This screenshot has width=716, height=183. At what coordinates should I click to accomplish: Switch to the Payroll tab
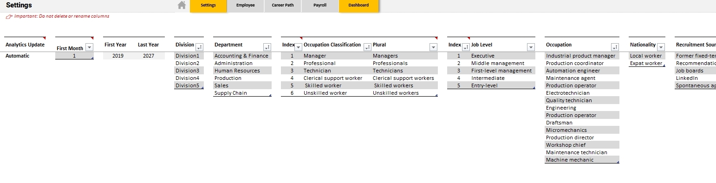(x=320, y=6)
